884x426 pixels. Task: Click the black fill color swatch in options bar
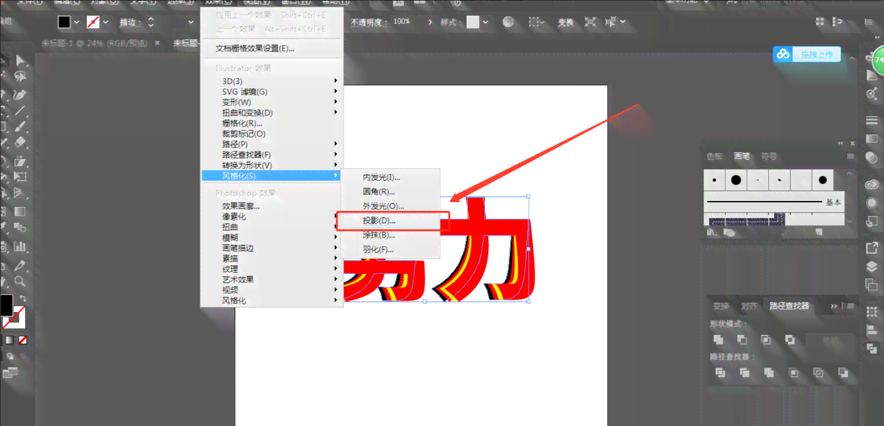64,22
